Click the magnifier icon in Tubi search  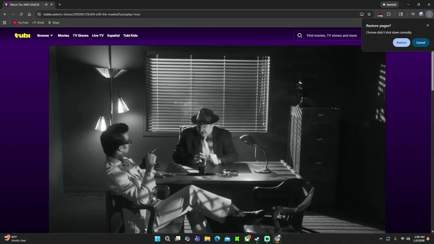[x=300, y=36]
